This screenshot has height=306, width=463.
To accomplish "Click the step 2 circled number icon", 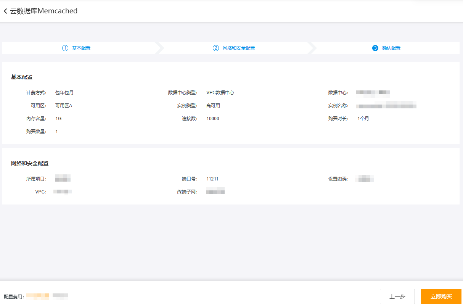I will click(216, 48).
